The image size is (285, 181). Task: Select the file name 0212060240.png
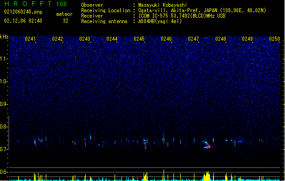click(x=23, y=12)
